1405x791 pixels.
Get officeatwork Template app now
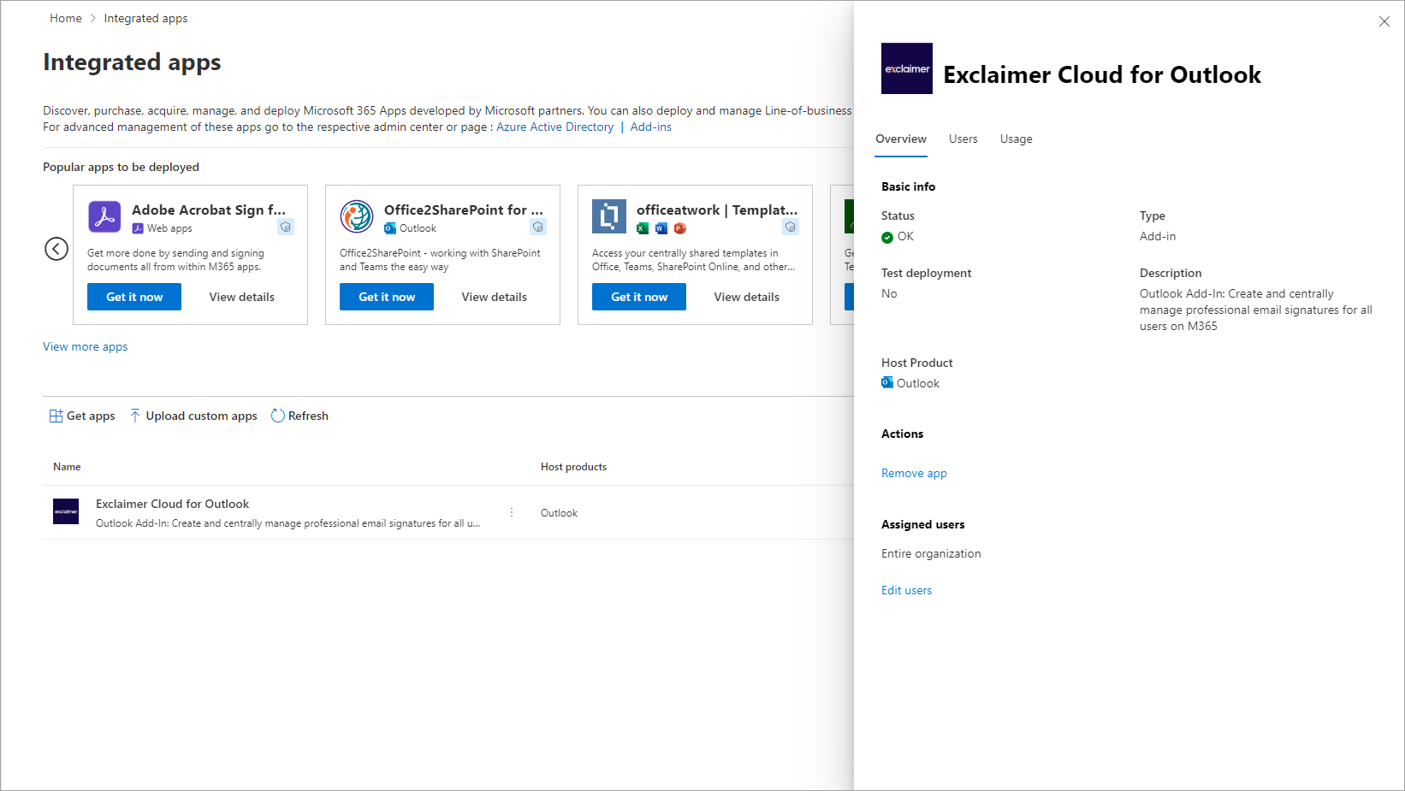tap(639, 297)
